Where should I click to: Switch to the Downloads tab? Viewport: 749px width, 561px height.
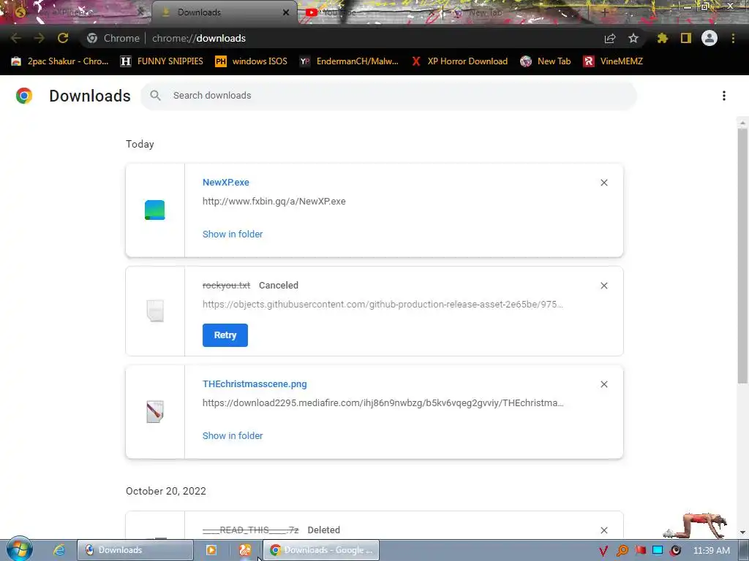tap(224, 12)
